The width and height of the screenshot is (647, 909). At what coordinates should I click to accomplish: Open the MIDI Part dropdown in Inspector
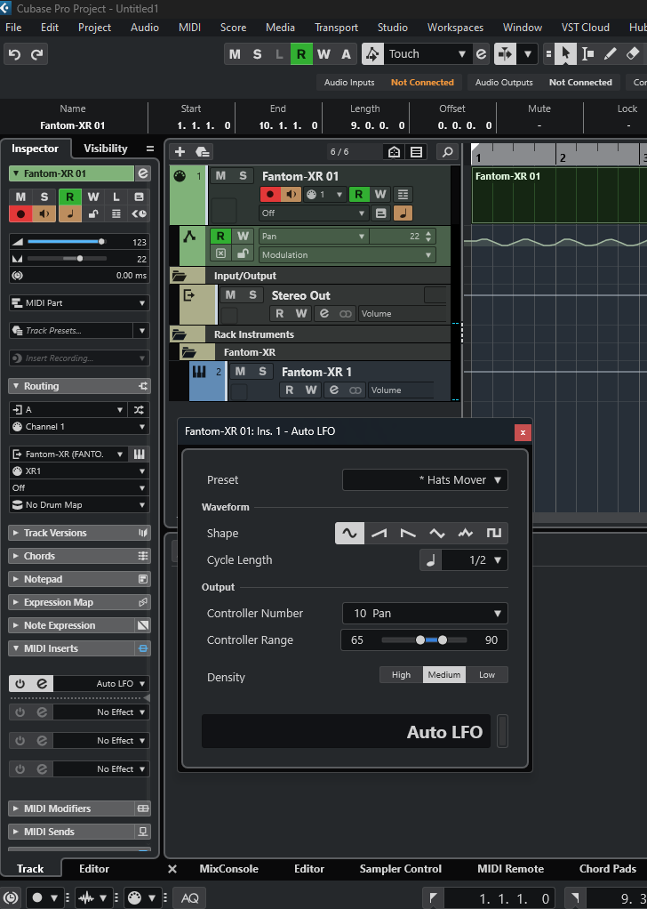click(79, 303)
